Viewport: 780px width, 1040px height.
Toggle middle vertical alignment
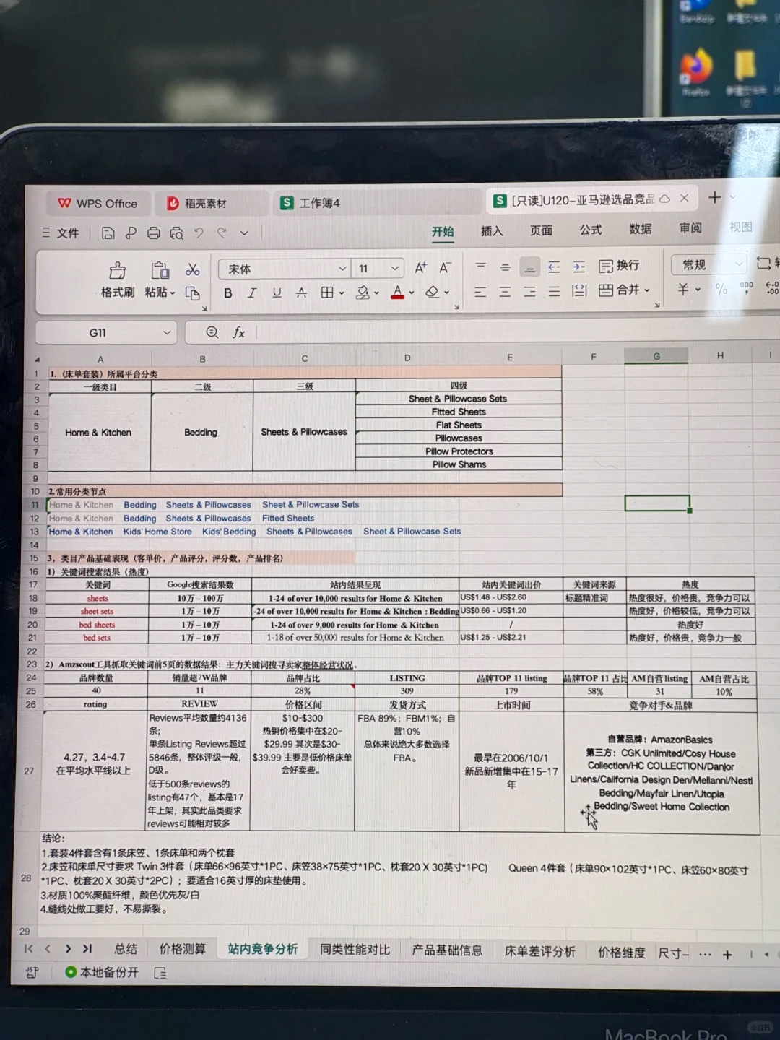click(x=506, y=267)
